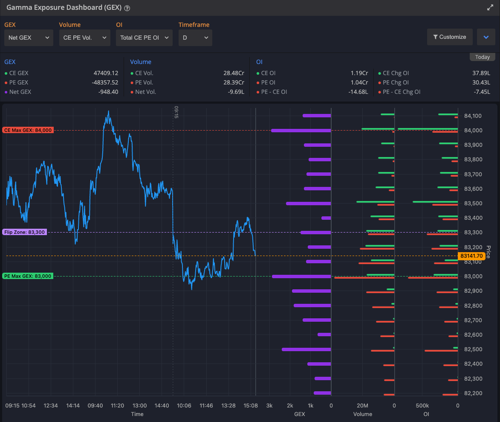Open the Customize filter button
Screen dimensions: 500x422
point(449,37)
